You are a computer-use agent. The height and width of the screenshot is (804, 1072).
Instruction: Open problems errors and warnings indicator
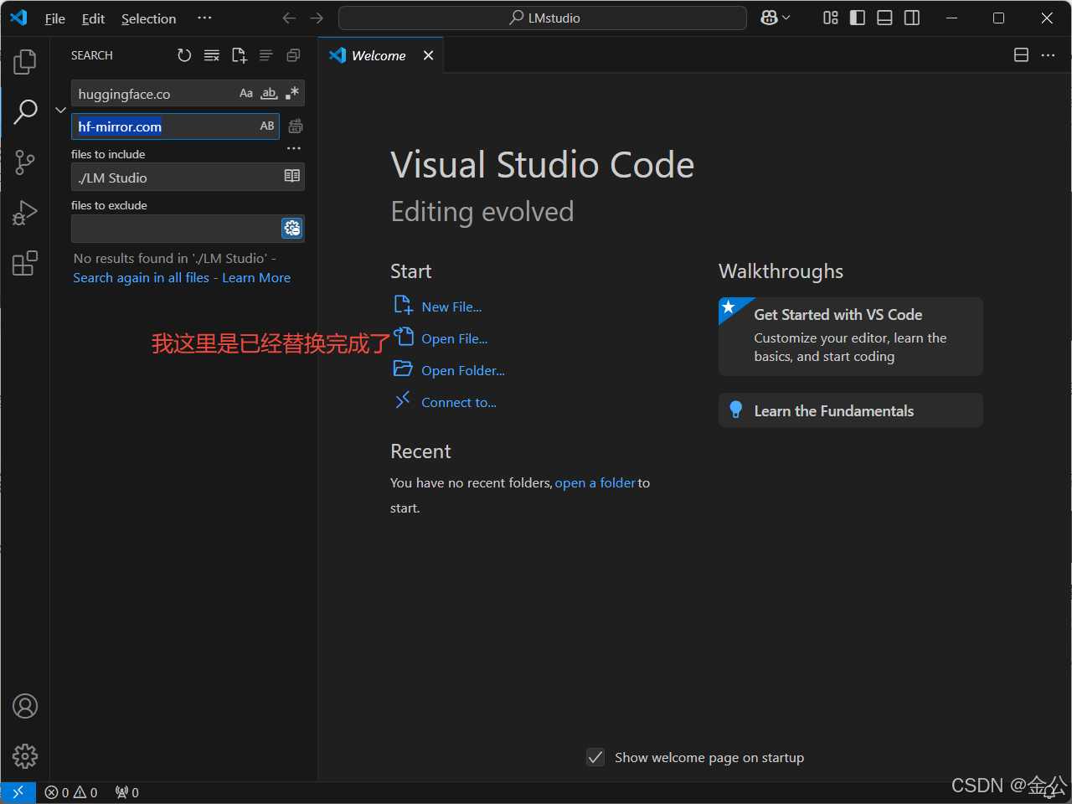point(71,792)
